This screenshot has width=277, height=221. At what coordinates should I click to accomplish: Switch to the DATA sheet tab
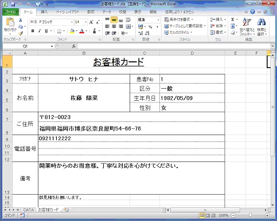coord(29,210)
